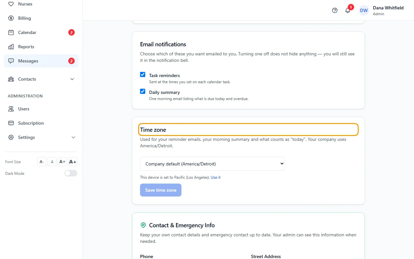414x259 pixels.
Task: Click the Messages badge showing 2
Action: click(x=71, y=61)
